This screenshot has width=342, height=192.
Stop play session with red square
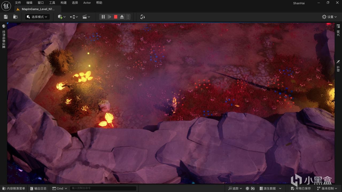(x=116, y=17)
